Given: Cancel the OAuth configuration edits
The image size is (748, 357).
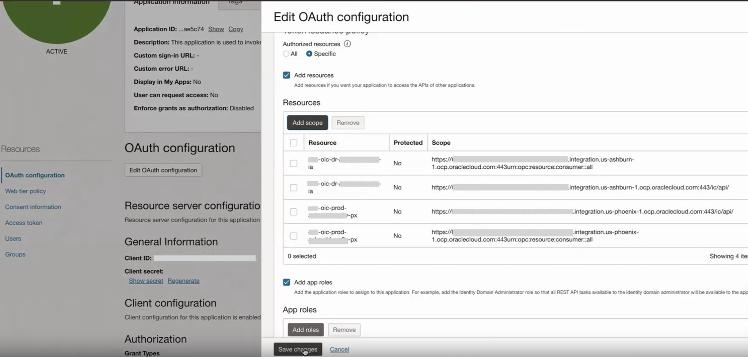Looking at the screenshot, I should (x=339, y=349).
